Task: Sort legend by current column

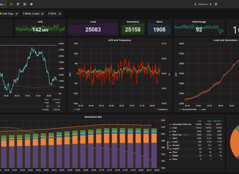Action: [217, 121]
